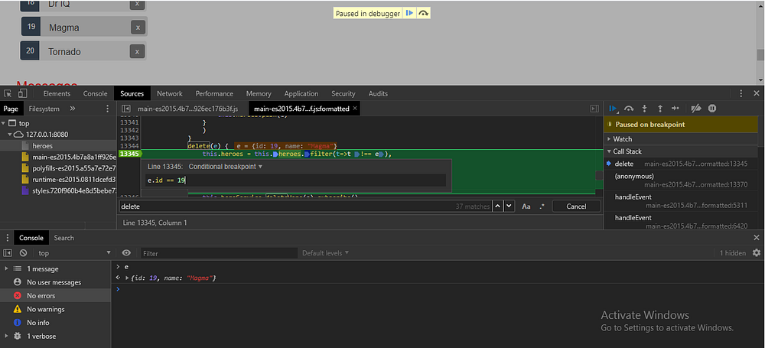Open the Elements tab

(57, 94)
